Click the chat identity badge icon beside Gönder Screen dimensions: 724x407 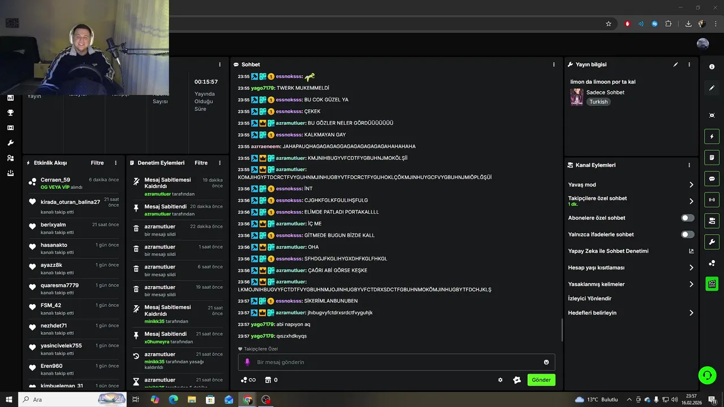pyautogui.click(x=516, y=380)
